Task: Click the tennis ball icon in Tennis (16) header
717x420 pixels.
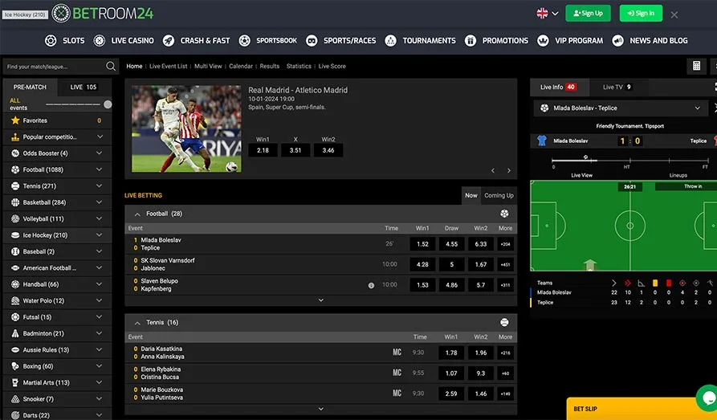Action: [504, 323]
